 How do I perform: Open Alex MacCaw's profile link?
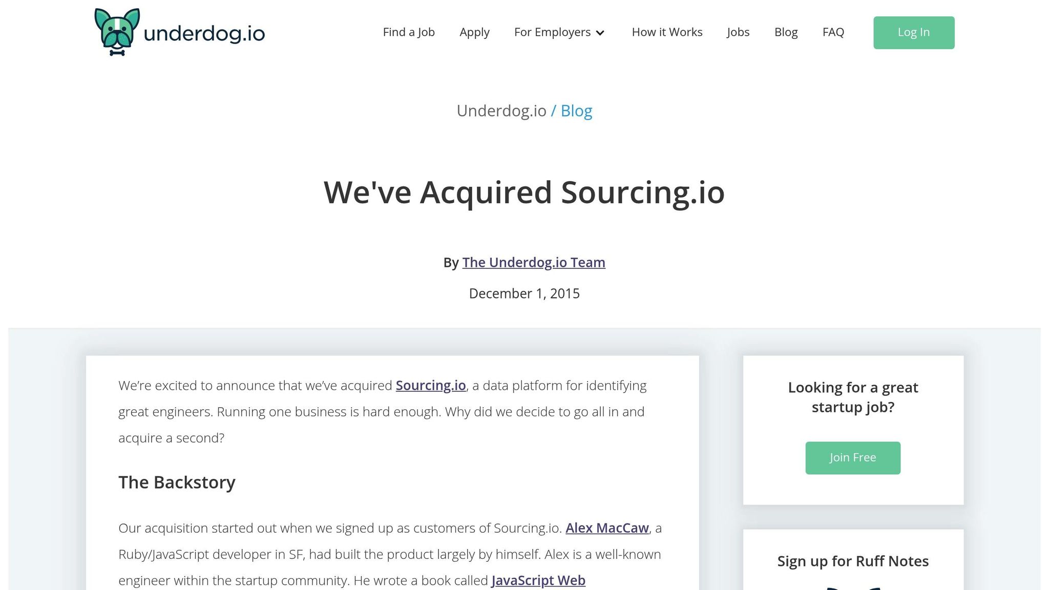pyautogui.click(x=606, y=528)
